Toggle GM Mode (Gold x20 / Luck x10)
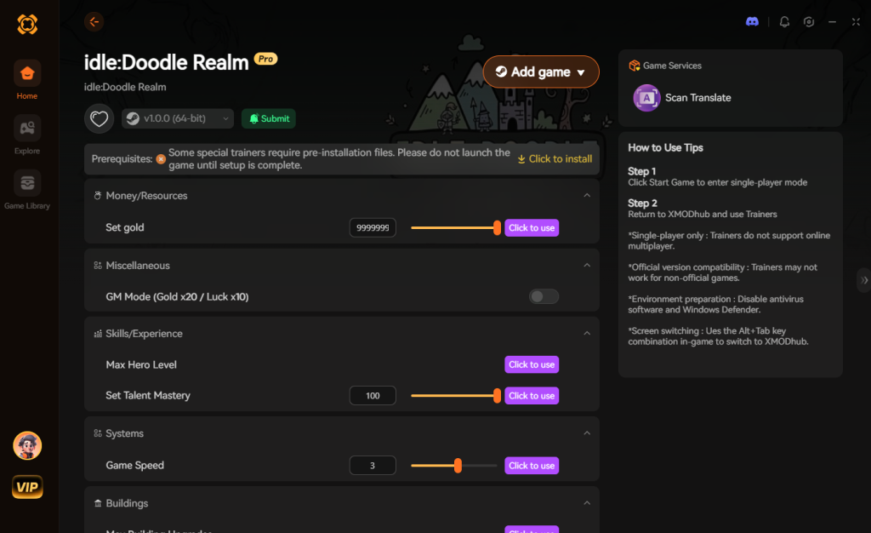This screenshot has height=533, width=871. pos(544,297)
